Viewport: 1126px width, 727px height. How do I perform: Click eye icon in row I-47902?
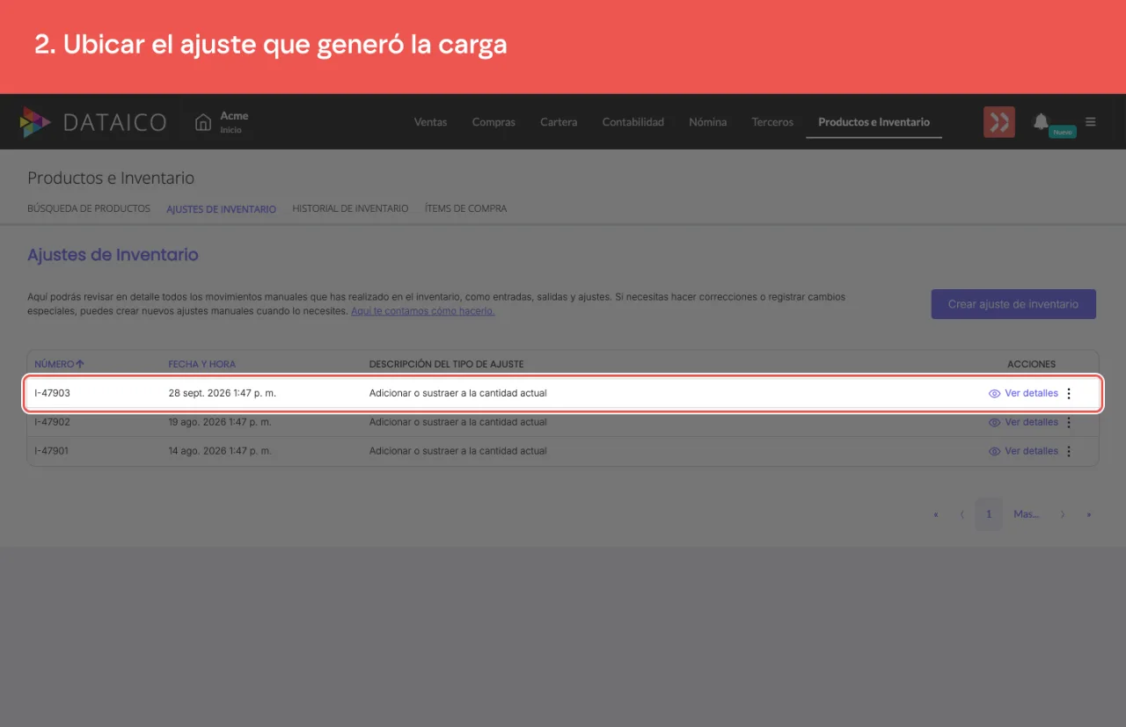click(x=995, y=423)
